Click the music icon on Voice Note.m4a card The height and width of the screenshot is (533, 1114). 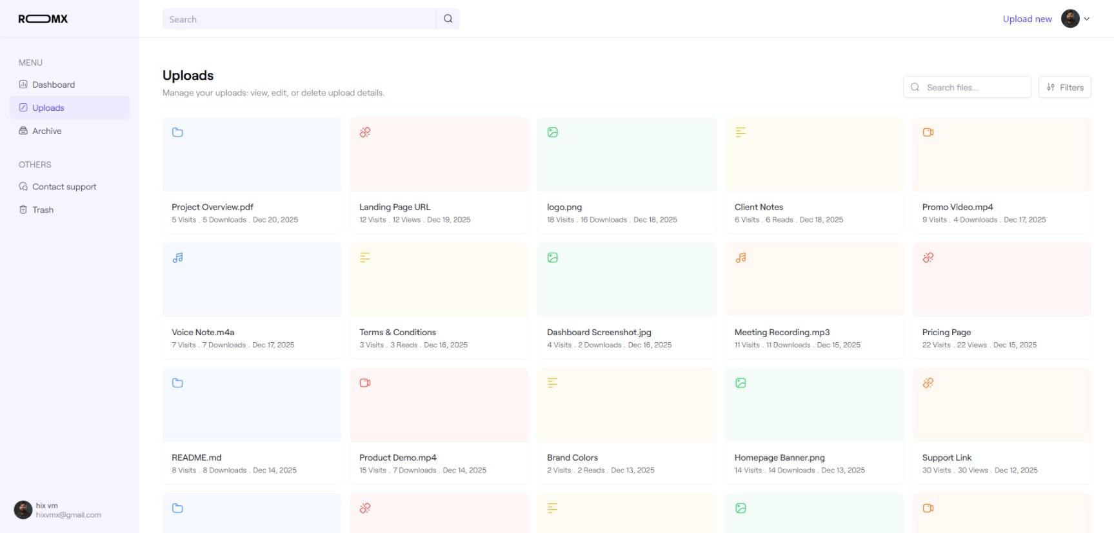(x=177, y=258)
